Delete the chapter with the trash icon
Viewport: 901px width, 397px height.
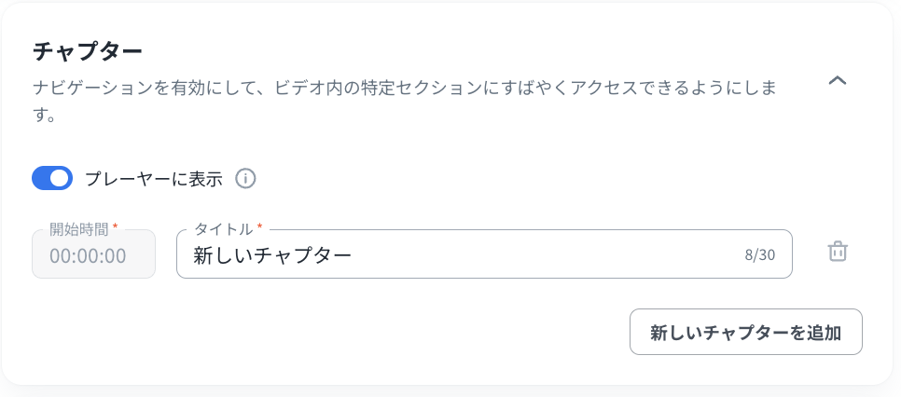tap(838, 252)
